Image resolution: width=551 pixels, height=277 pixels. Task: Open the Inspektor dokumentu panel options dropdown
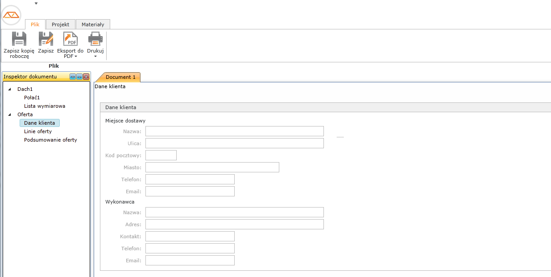(x=73, y=77)
